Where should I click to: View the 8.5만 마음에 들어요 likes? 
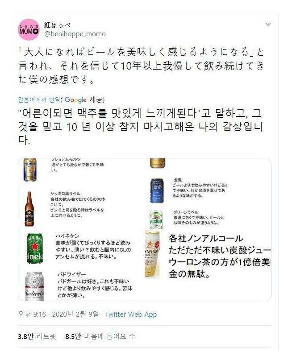pyautogui.click(x=100, y=336)
